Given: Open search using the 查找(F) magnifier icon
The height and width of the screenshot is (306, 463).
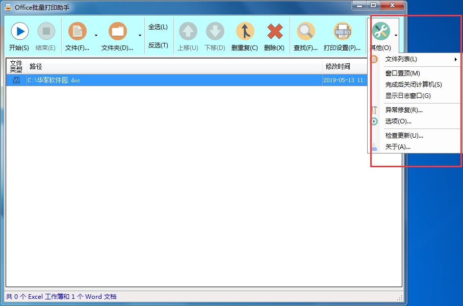Looking at the screenshot, I should click(305, 32).
